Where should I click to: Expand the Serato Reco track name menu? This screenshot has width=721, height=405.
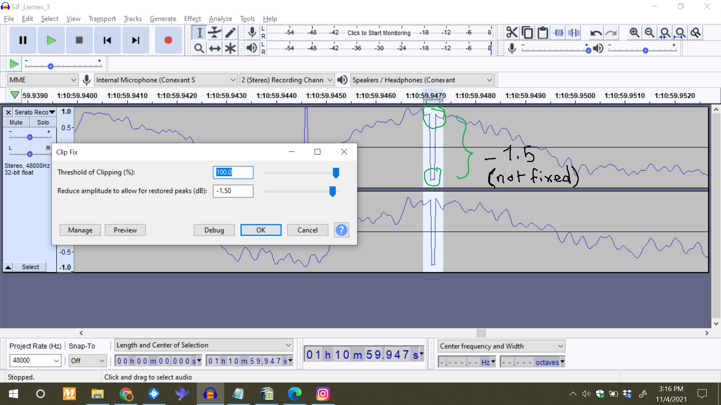[52, 112]
